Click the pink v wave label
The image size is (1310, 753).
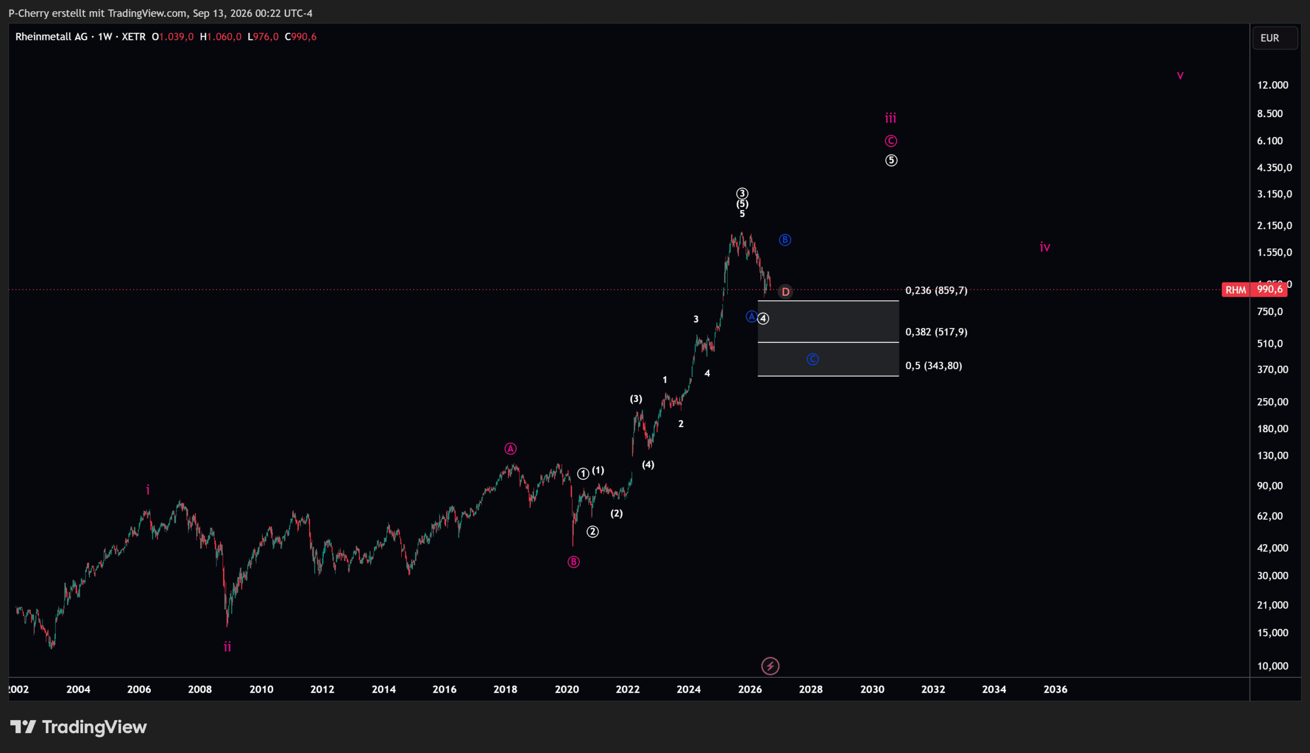pyautogui.click(x=1180, y=76)
